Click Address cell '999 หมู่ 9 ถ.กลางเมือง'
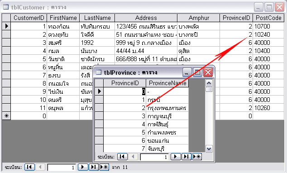The height and width of the screenshot is (173, 287). point(146,43)
